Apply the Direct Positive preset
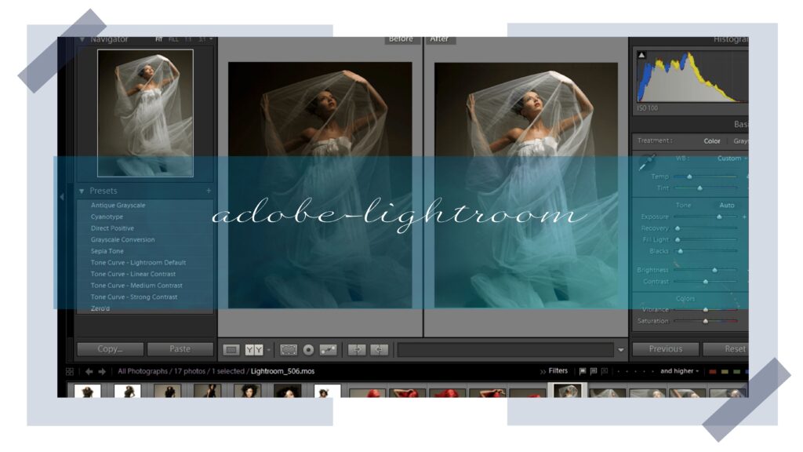This screenshot has height=452, width=803. [112, 228]
